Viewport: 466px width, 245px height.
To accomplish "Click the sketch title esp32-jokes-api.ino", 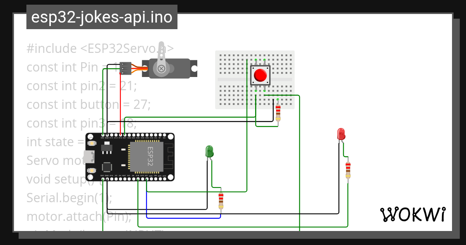I will 101,17.
